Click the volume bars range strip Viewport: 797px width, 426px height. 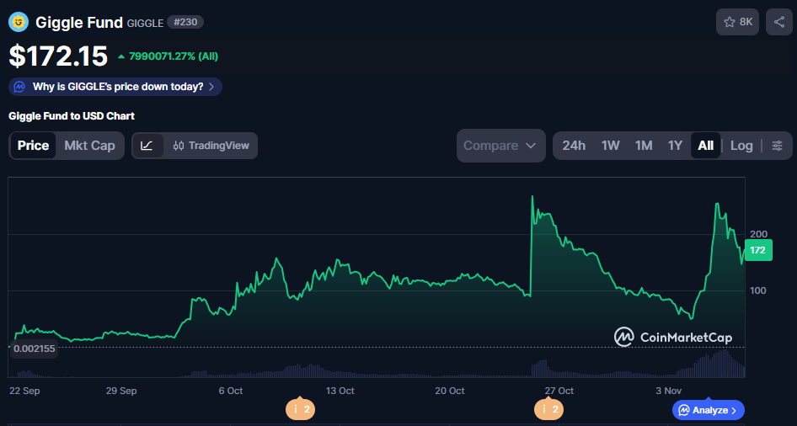377,368
